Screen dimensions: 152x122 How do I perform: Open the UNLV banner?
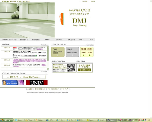37,83
